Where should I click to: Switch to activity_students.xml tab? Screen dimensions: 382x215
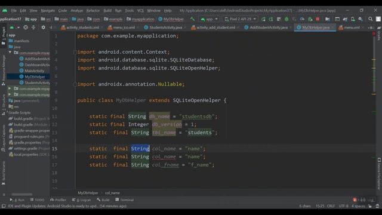[80, 27]
